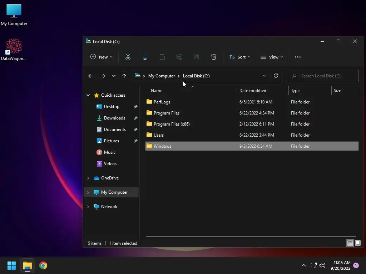Refresh the Local Disk (C:) view
The width and height of the screenshot is (366, 274).
pos(276,76)
